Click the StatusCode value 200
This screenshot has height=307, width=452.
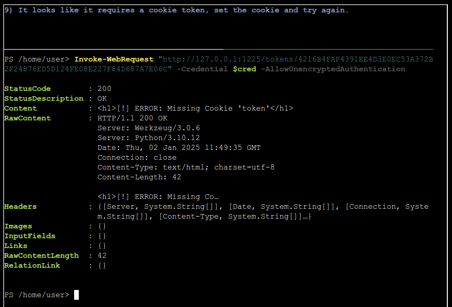point(104,88)
